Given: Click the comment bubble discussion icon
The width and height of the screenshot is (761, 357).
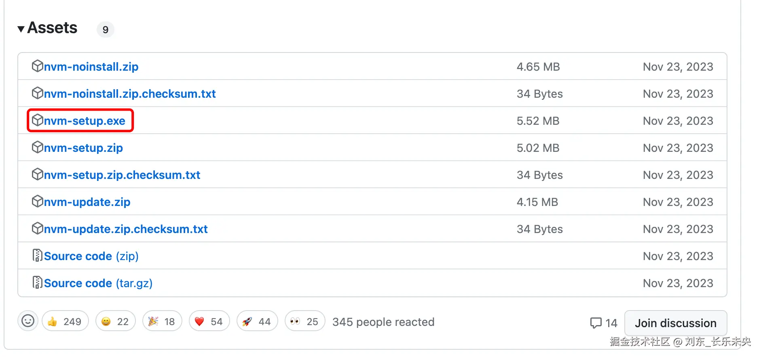Looking at the screenshot, I should (x=596, y=323).
